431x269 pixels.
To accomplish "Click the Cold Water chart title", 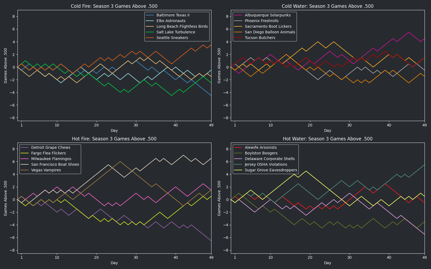I will (x=328, y=6).
